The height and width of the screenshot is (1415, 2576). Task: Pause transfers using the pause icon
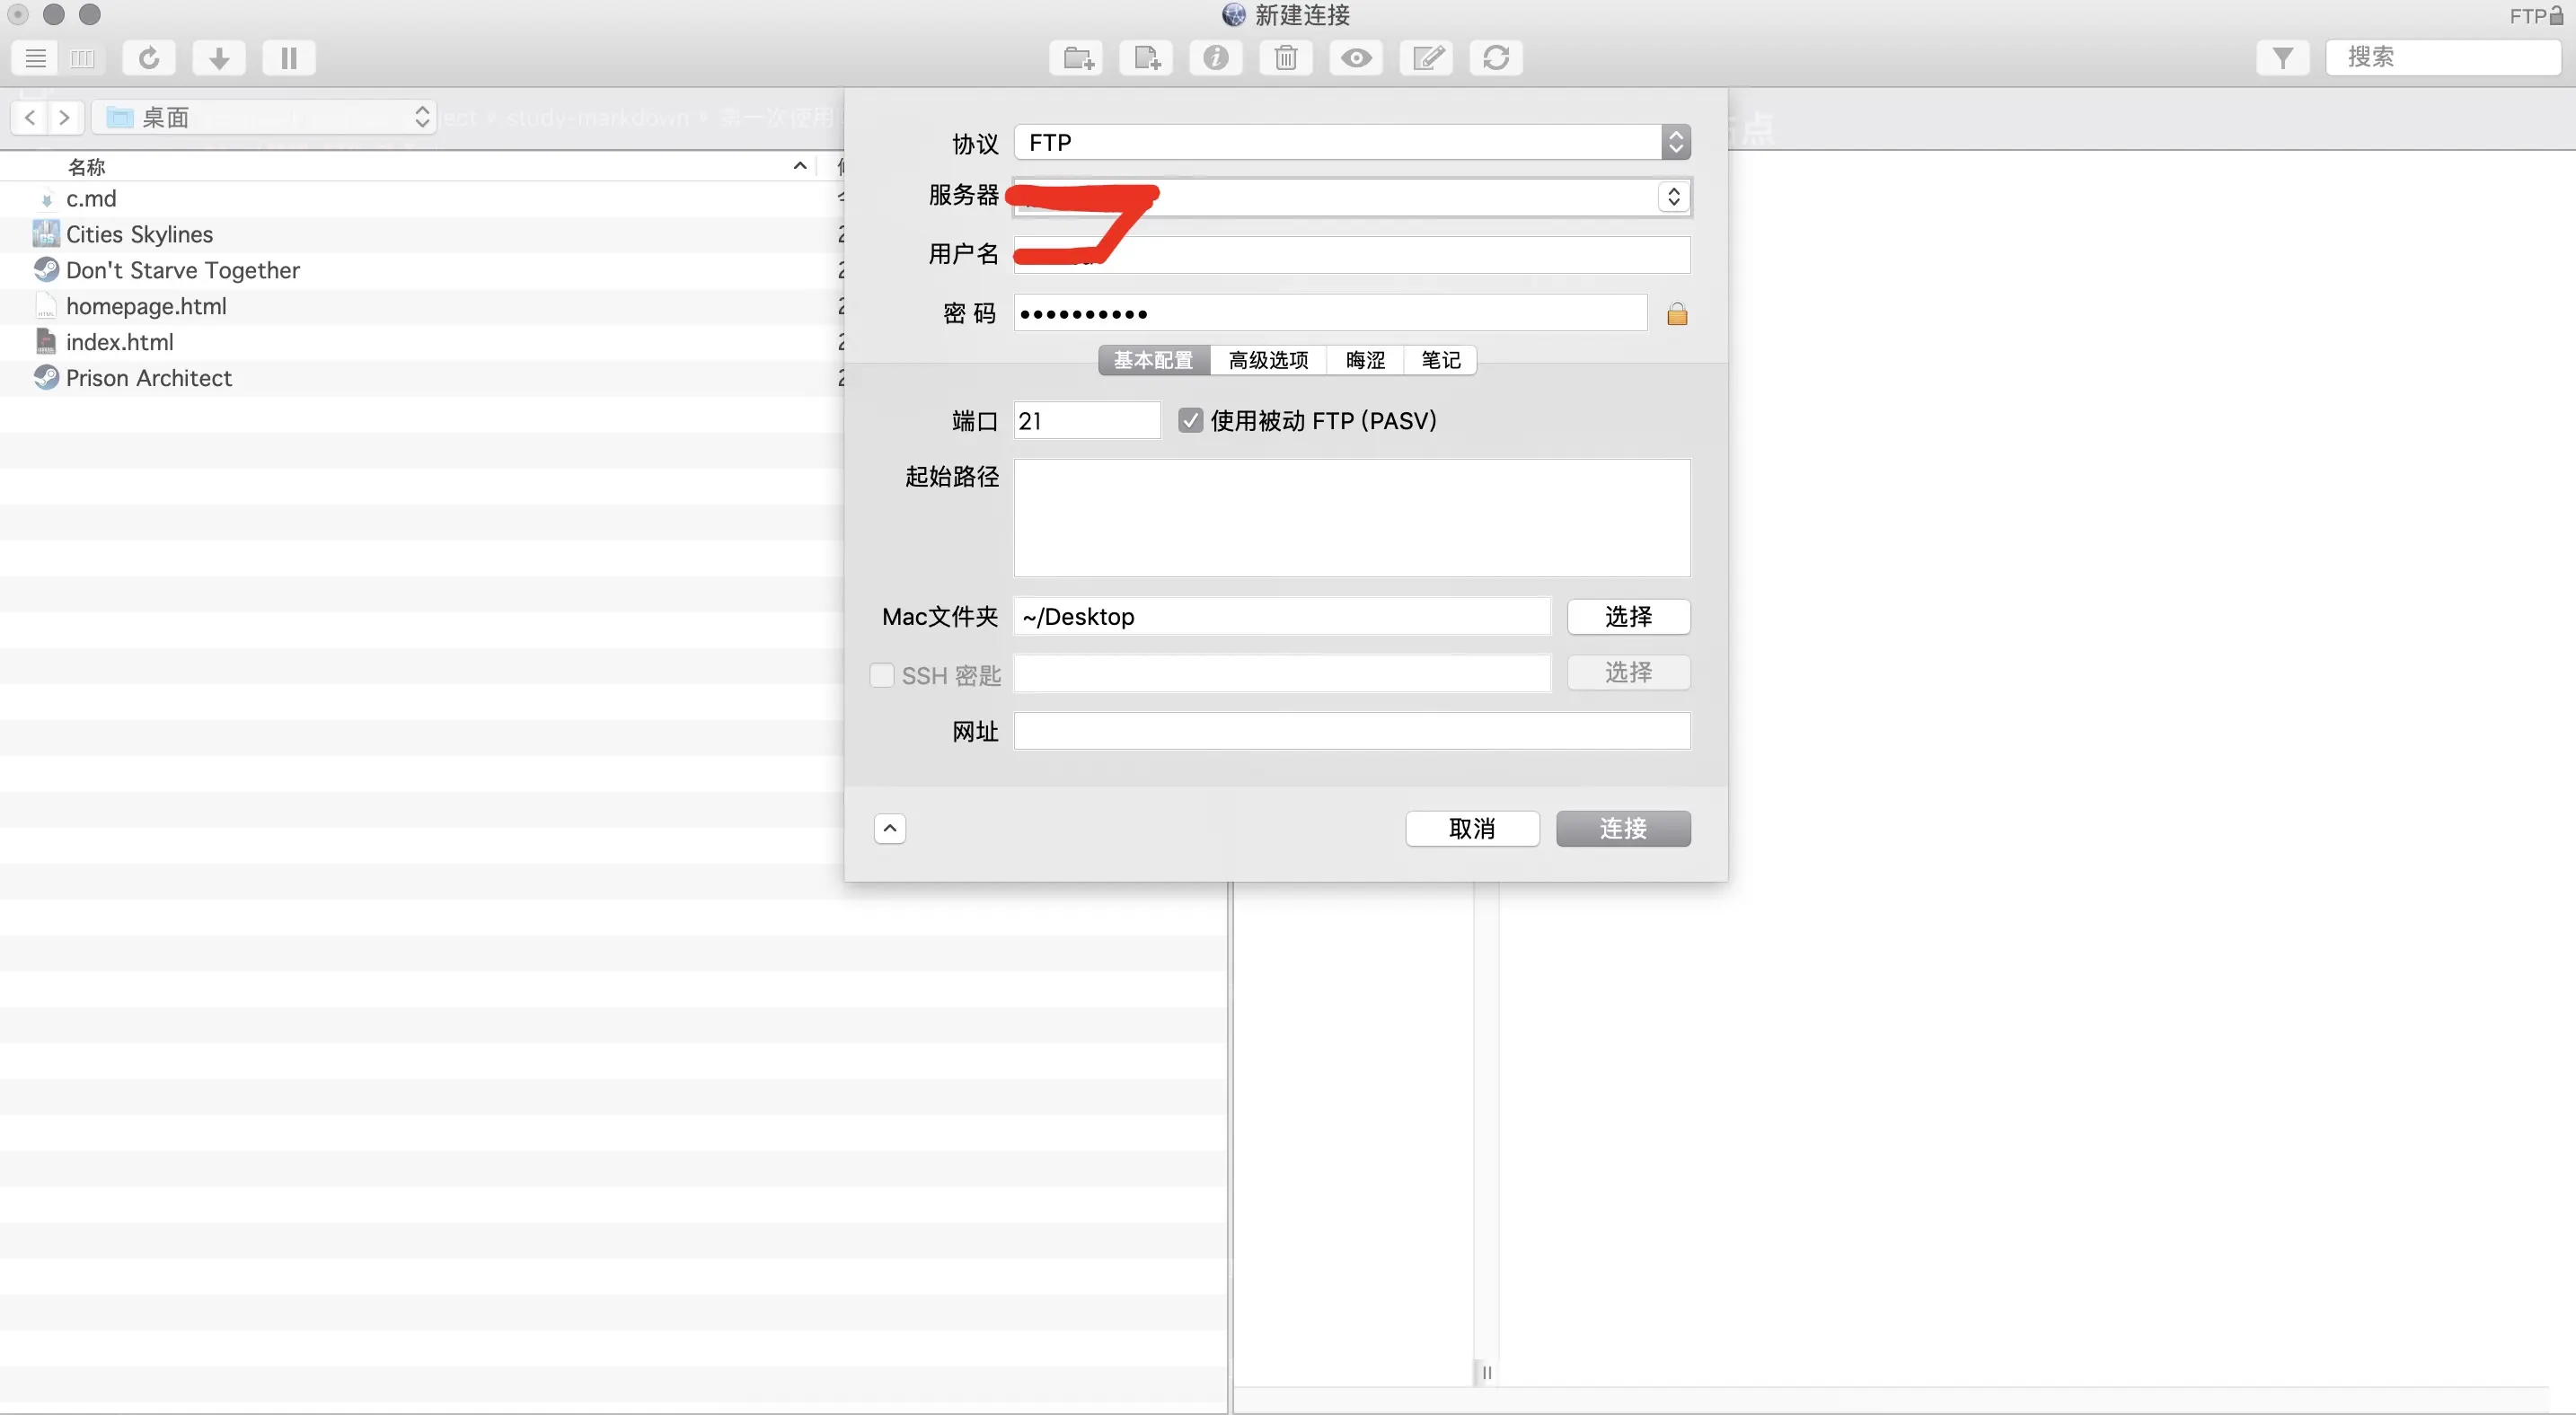(288, 57)
